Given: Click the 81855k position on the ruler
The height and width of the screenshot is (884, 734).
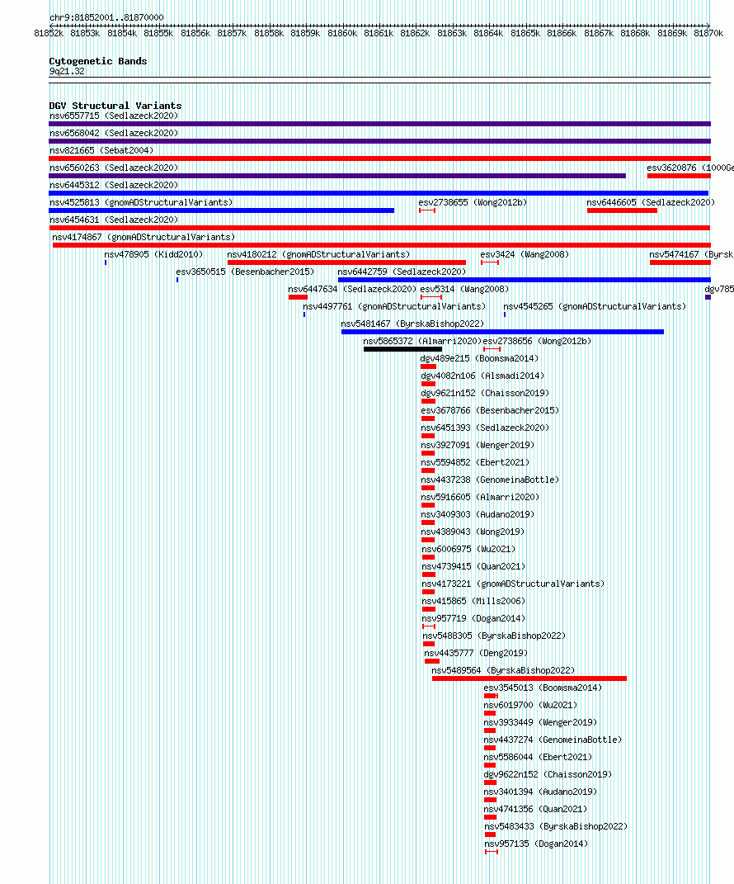Looking at the screenshot, I should (x=158, y=33).
